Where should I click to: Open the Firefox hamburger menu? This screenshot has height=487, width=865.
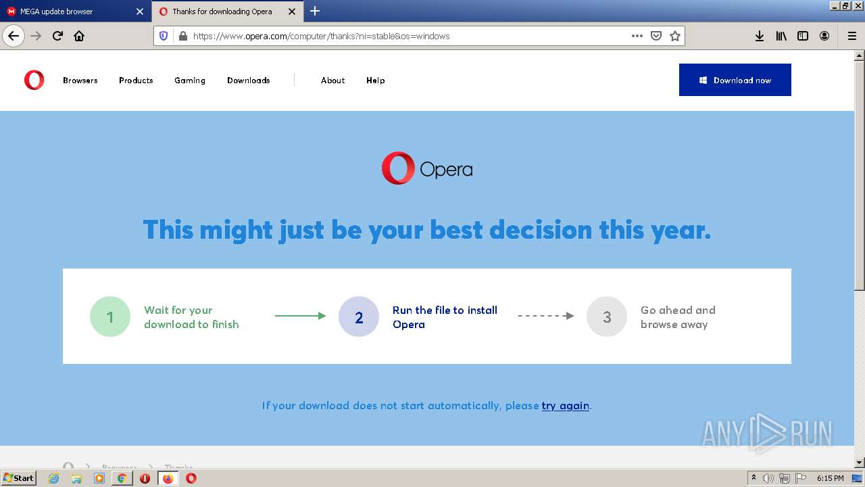point(851,36)
